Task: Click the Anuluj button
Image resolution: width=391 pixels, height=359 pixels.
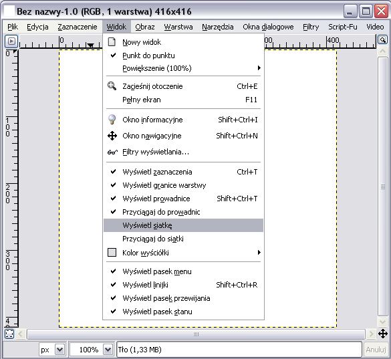Action: point(376,350)
